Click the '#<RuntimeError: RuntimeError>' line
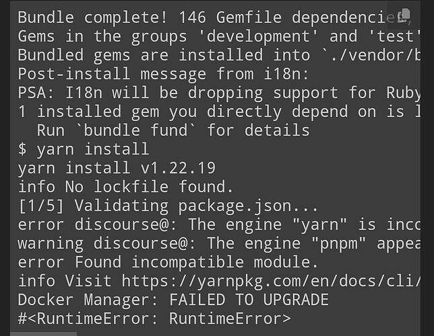 coord(154,318)
